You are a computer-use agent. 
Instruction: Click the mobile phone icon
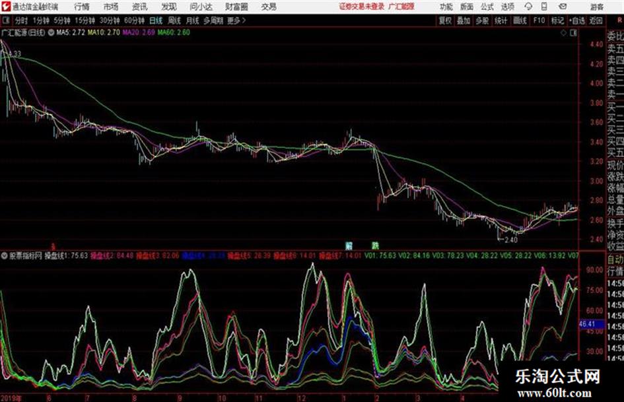(544, 7)
